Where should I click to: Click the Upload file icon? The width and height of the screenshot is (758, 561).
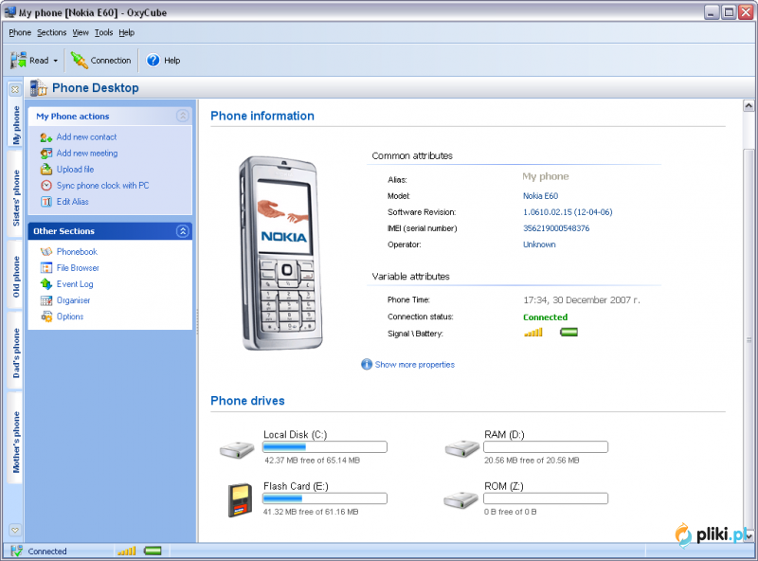[45, 170]
